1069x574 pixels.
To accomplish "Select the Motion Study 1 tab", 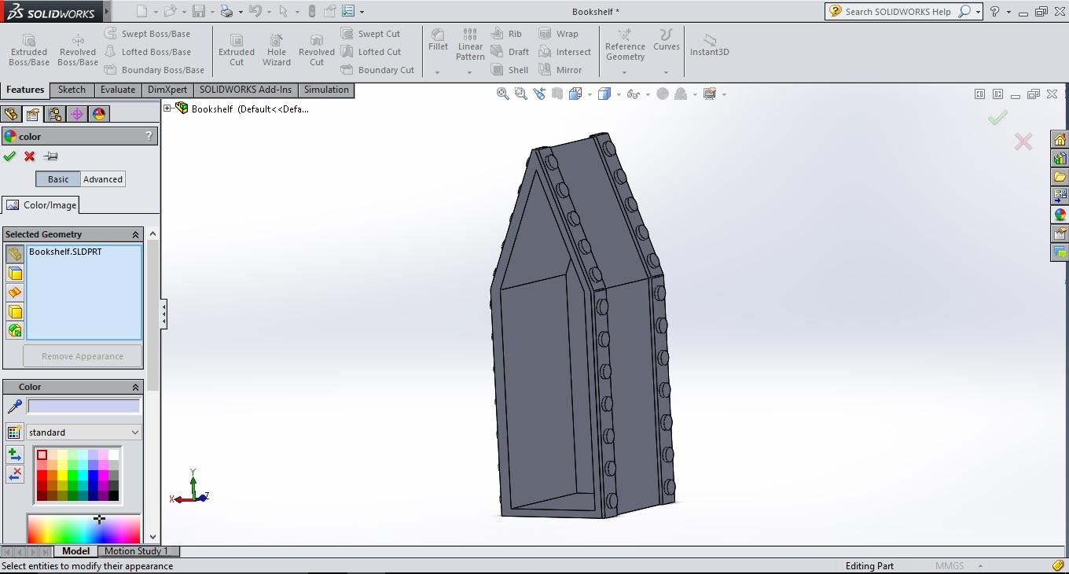I will pyautogui.click(x=137, y=551).
